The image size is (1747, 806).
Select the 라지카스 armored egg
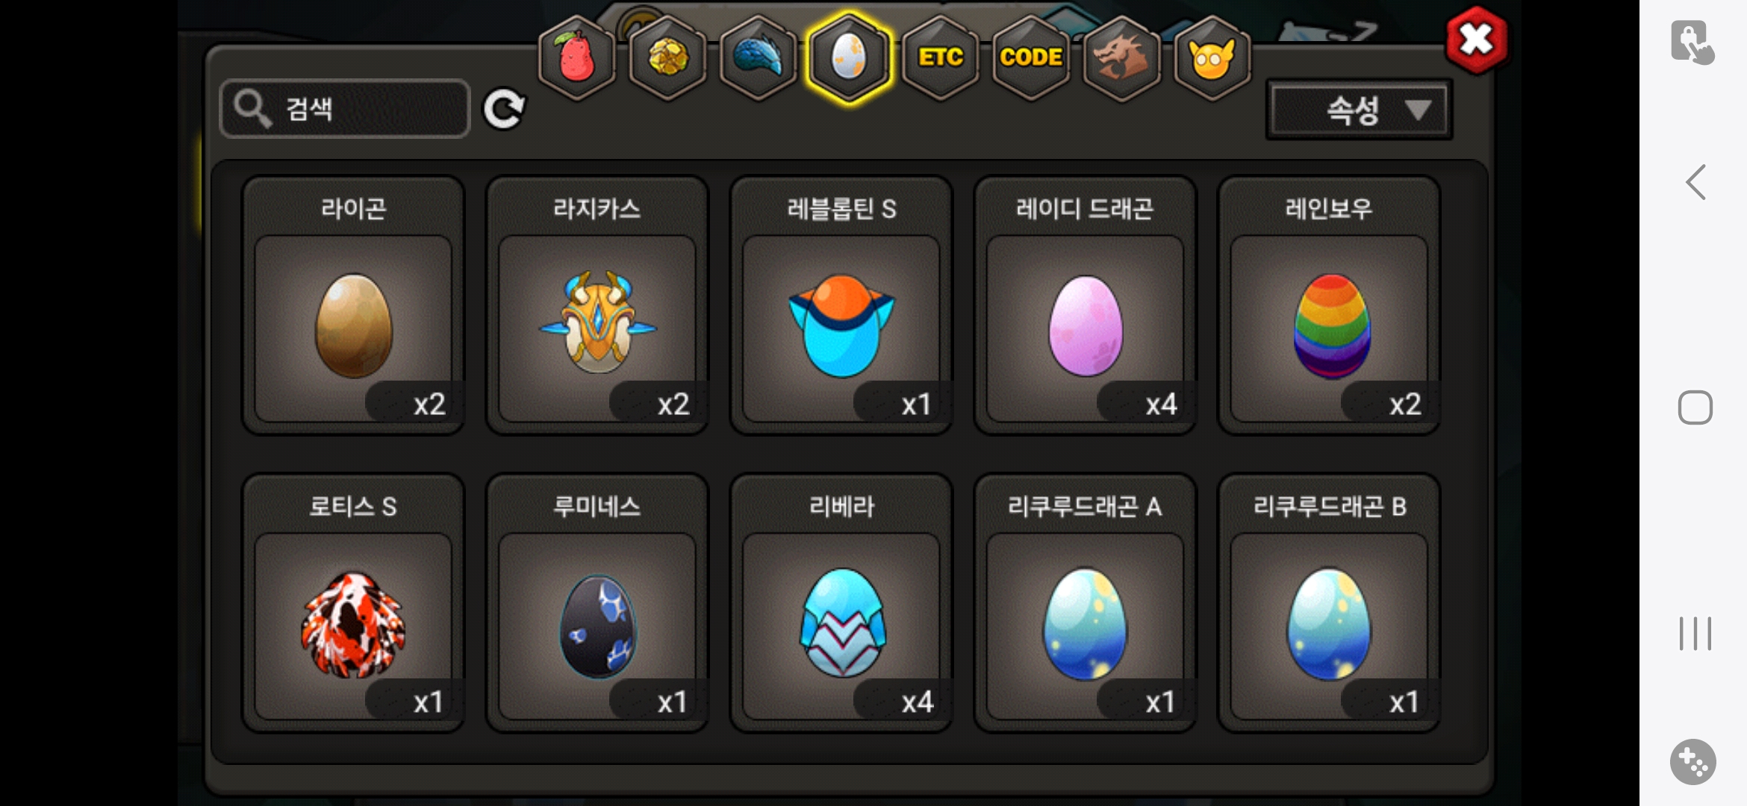(x=597, y=305)
